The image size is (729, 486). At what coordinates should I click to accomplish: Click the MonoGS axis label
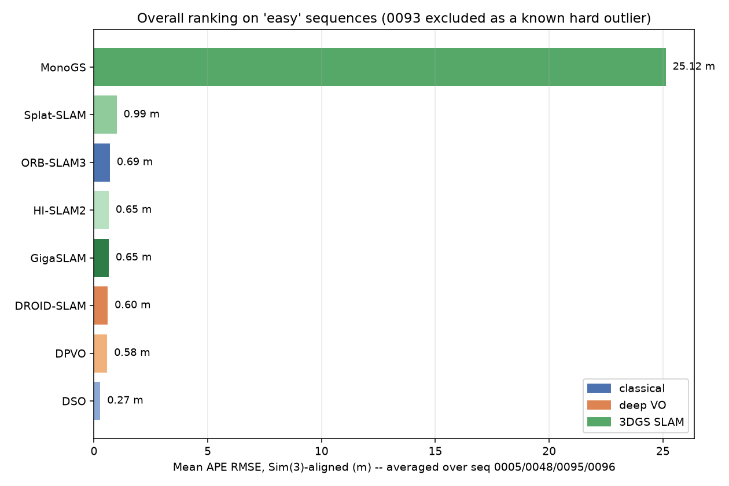tap(63, 68)
